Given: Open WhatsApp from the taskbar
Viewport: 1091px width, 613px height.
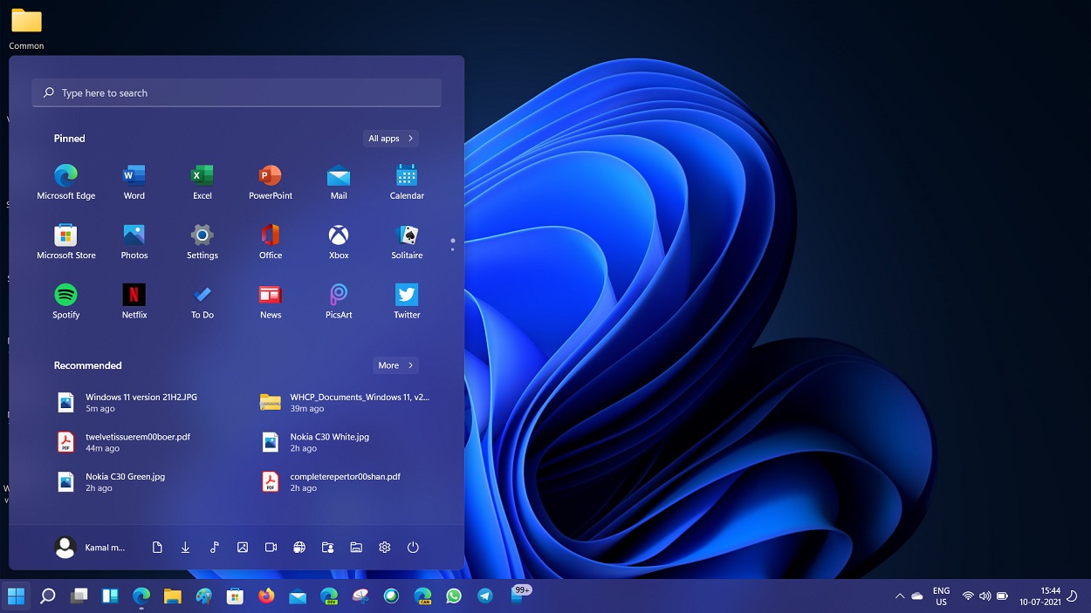Looking at the screenshot, I should tap(454, 596).
